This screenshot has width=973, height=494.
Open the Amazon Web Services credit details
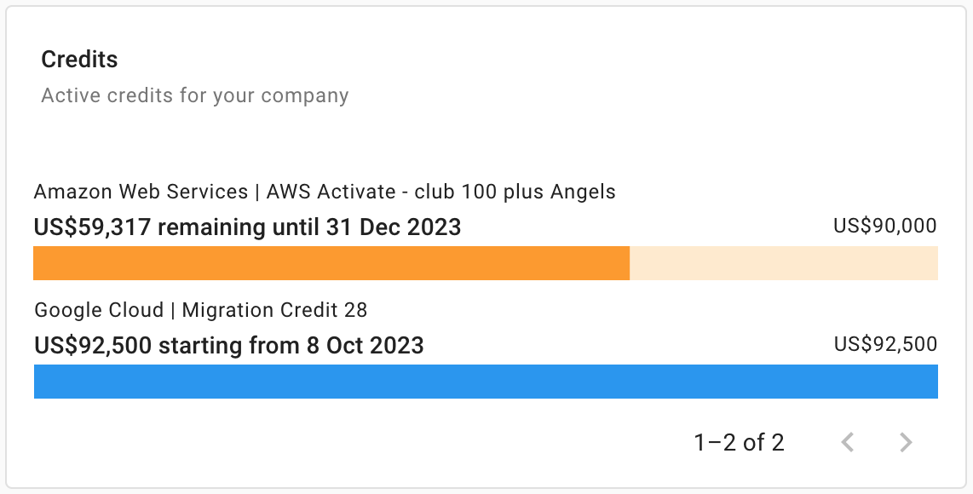pos(324,192)
